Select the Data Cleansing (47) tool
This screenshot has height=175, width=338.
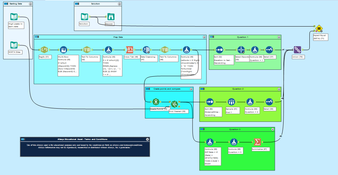coord(146,50)
